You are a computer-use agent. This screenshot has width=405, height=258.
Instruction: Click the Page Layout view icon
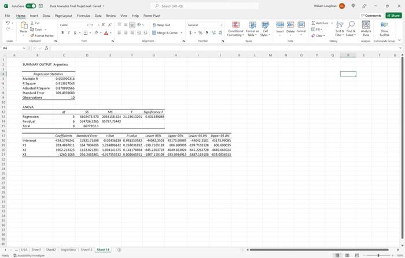coord(347,256)
